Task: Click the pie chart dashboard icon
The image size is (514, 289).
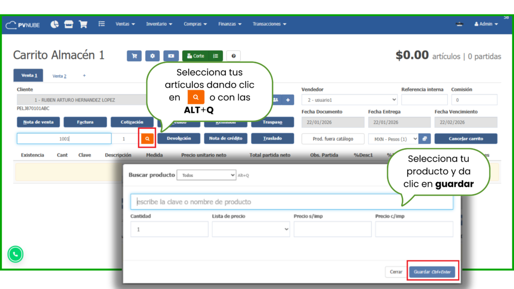Action: (x=55, y=24)
